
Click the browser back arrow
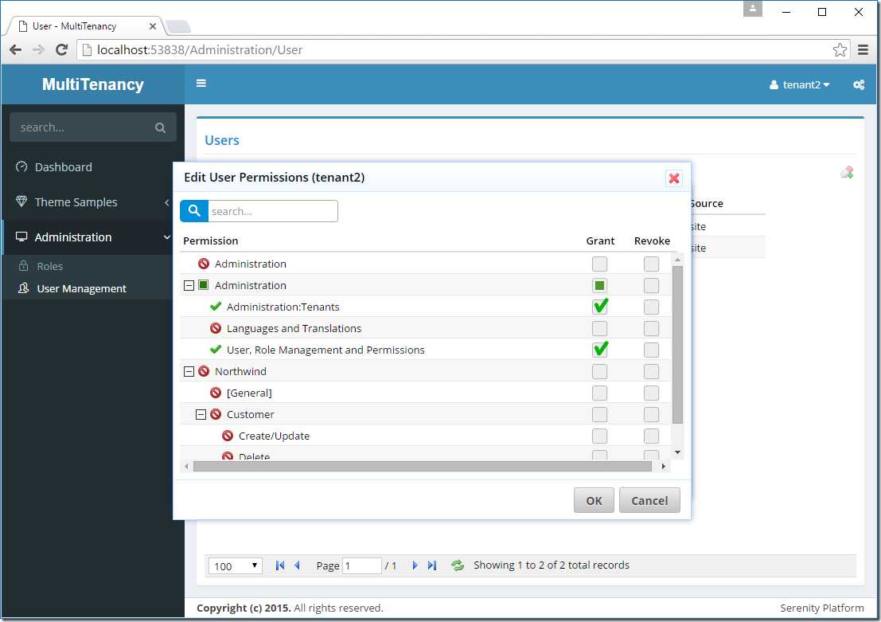click(16, 50)
